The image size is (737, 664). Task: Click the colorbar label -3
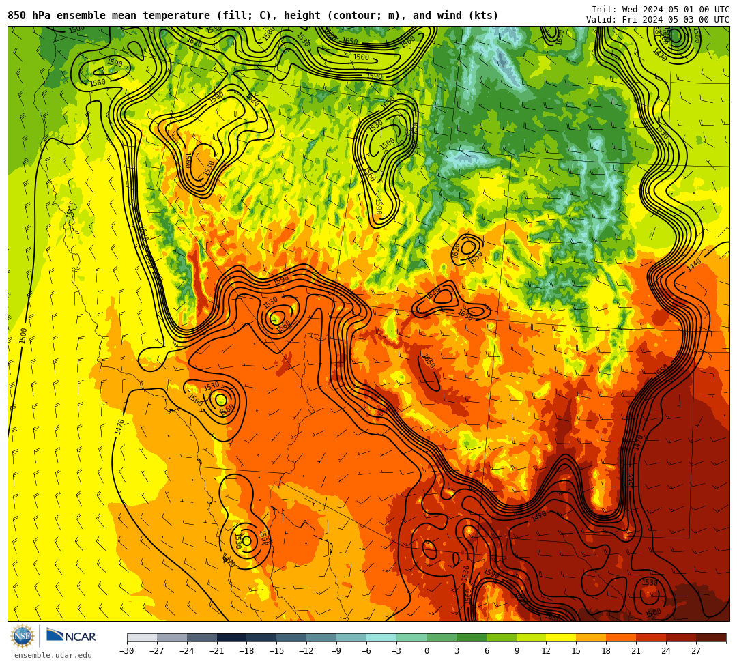(396, 651)
